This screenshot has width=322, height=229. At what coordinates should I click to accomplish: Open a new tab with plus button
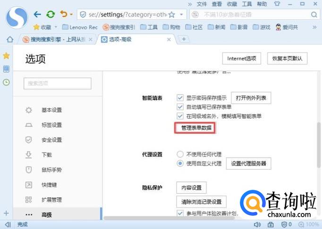(184, 39)
